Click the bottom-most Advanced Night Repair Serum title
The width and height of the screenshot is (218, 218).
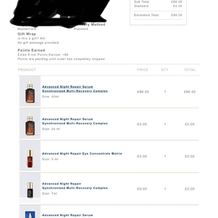pyautogui.click(x=68, y=215)
